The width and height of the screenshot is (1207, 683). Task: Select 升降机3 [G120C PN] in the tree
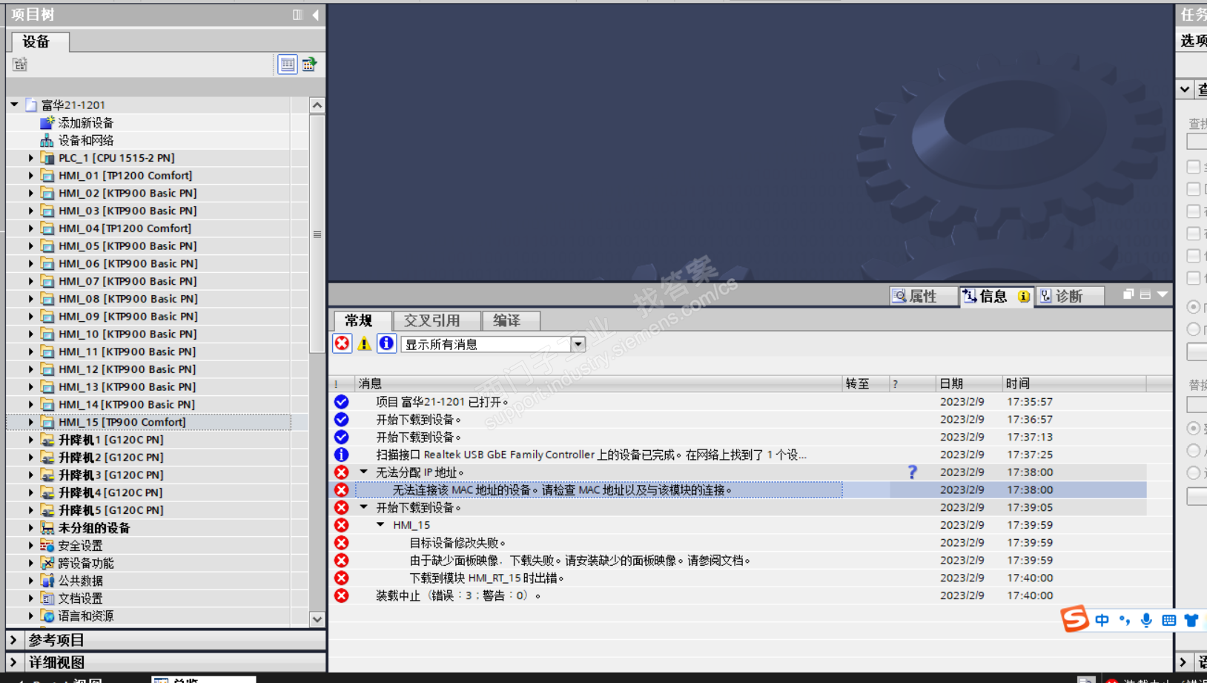click(x=111, y=475)
